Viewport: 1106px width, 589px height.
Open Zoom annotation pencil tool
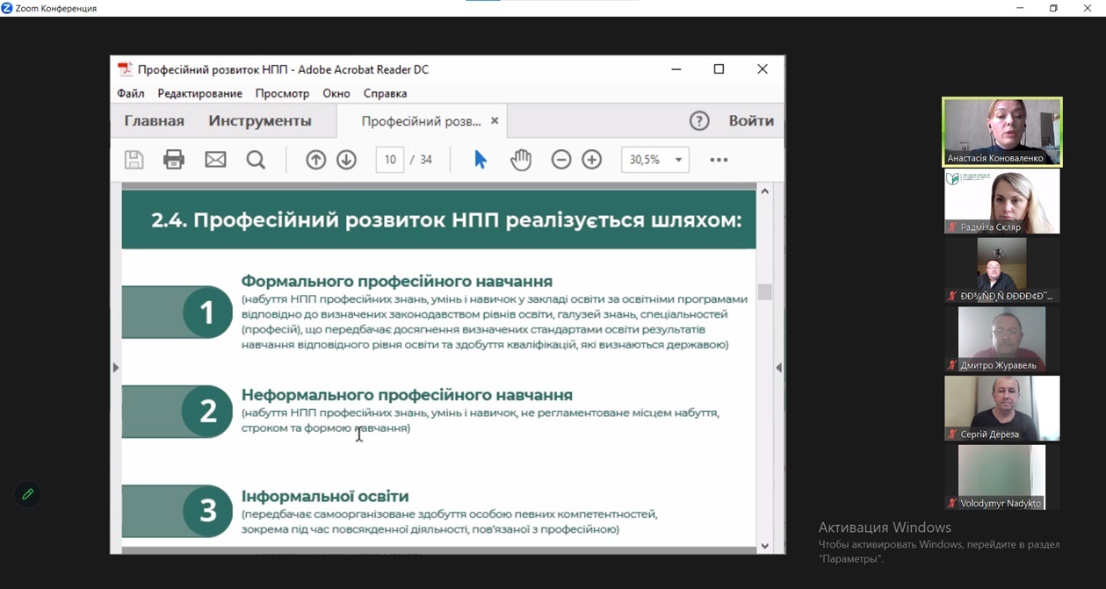[26, 494]
